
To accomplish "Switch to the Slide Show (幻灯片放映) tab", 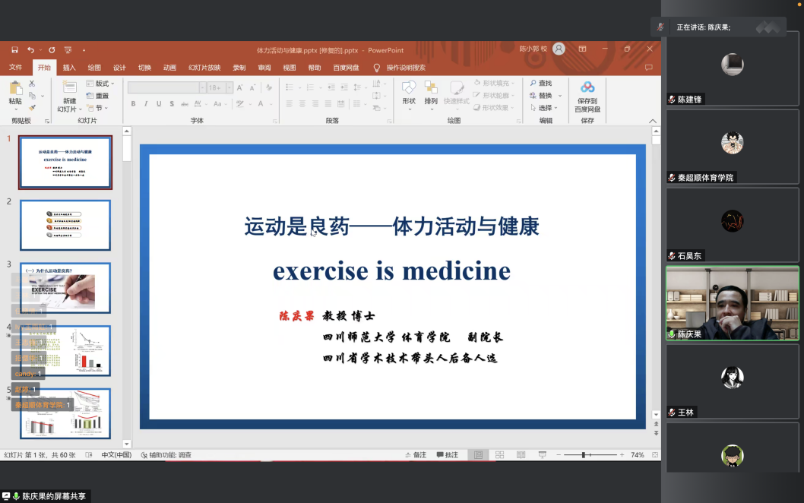I will (x=204, y=68).
